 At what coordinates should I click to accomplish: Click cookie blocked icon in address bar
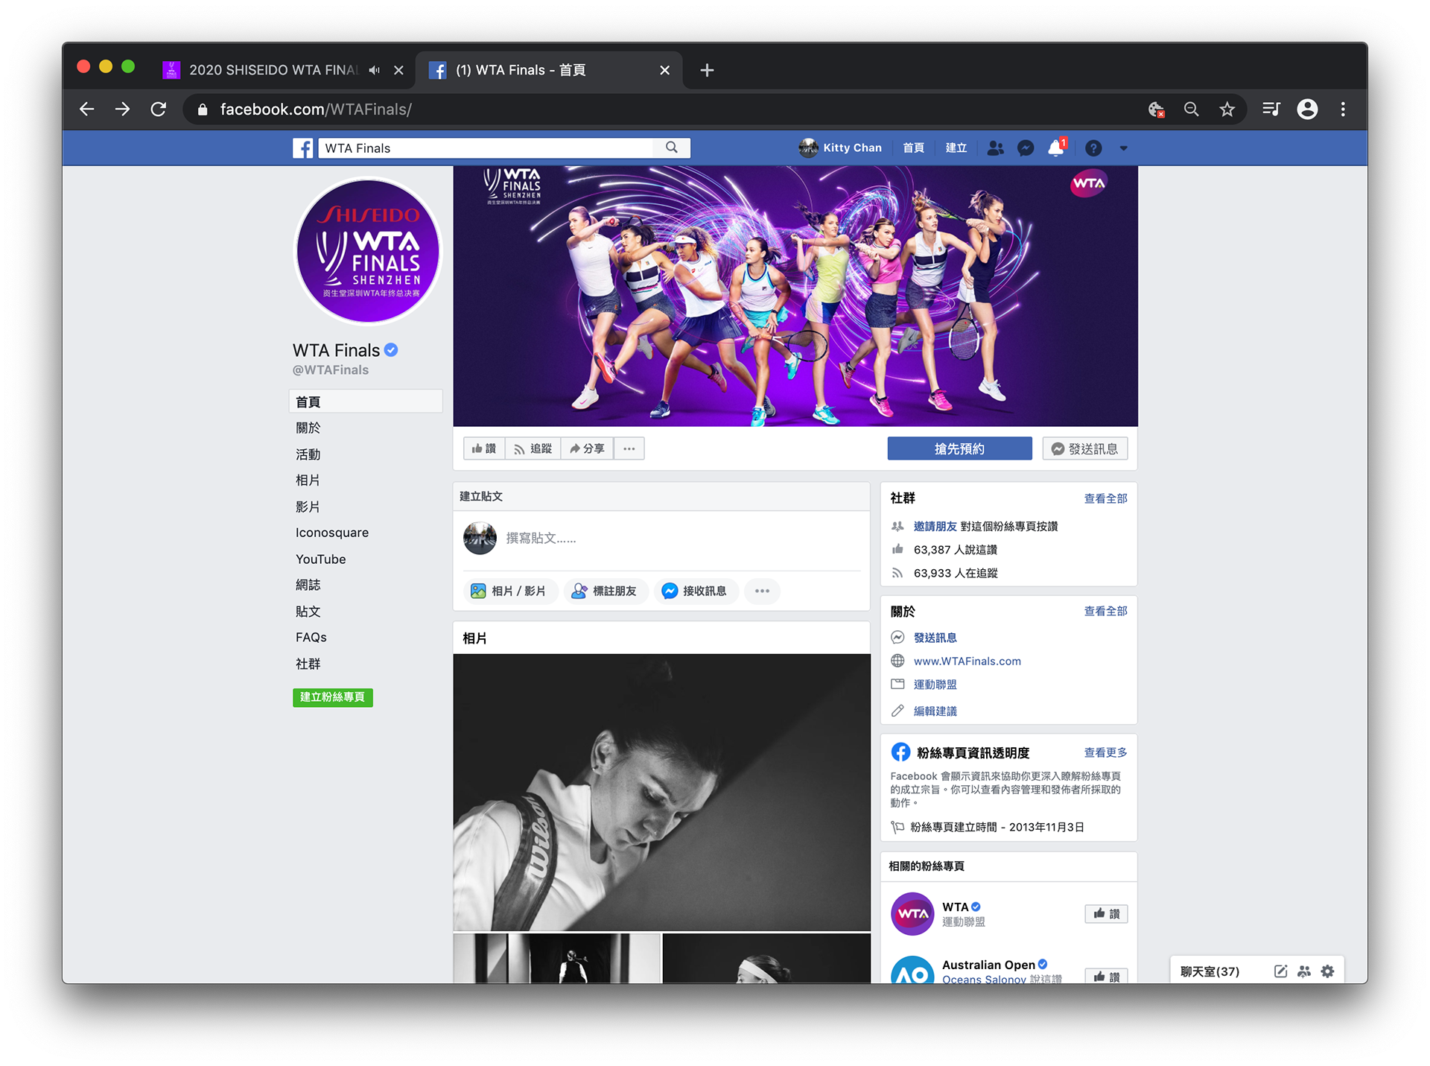tap(1156, 110)
